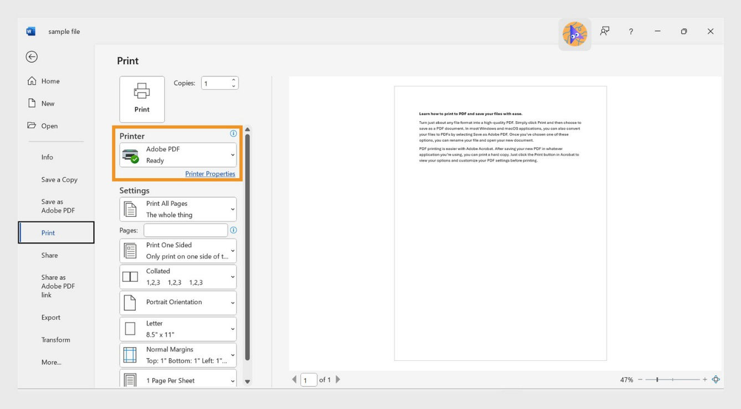The width and height of the screenshot is (741, 409).
Task: Click the back arrow to exit Print view
Action: coord(32,56)
